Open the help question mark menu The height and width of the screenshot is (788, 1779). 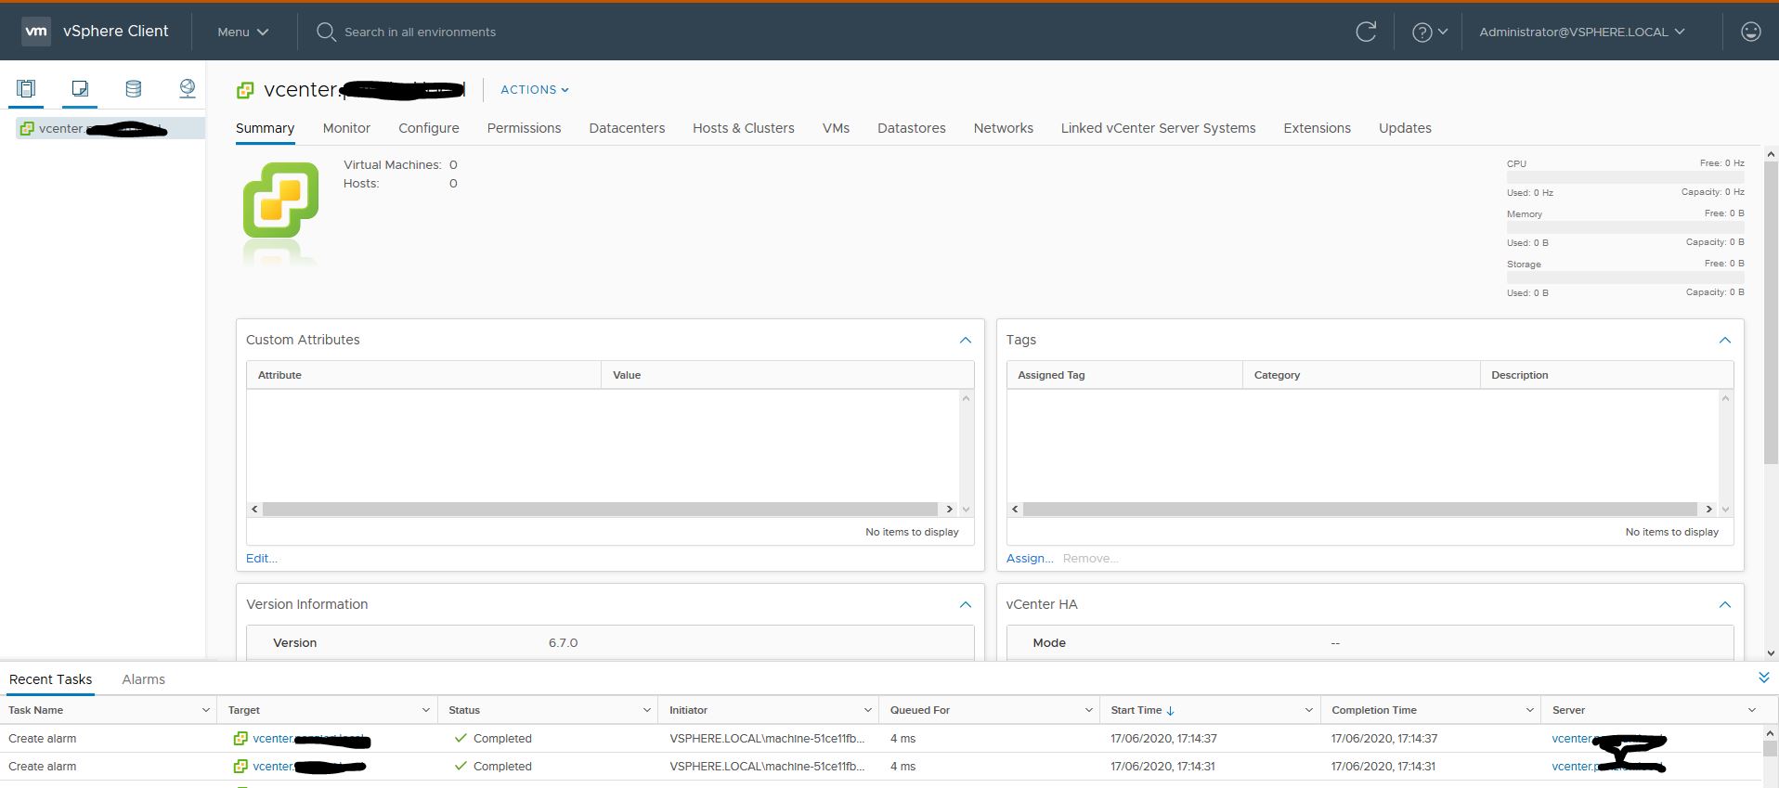coord(1430,32)
